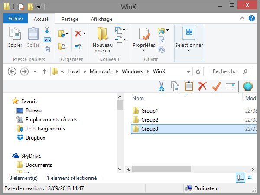
Task: Click the Recherch... search field
Action: pos(230,71)
